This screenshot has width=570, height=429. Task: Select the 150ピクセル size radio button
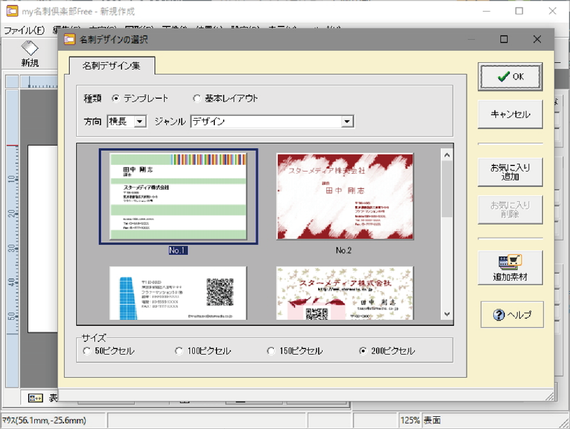pos(271,351)
